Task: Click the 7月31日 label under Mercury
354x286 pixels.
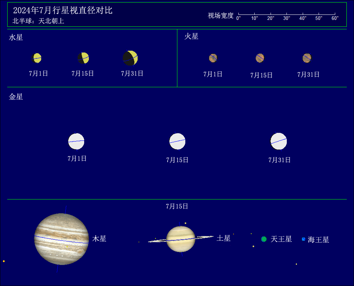Action: [132, 73]
